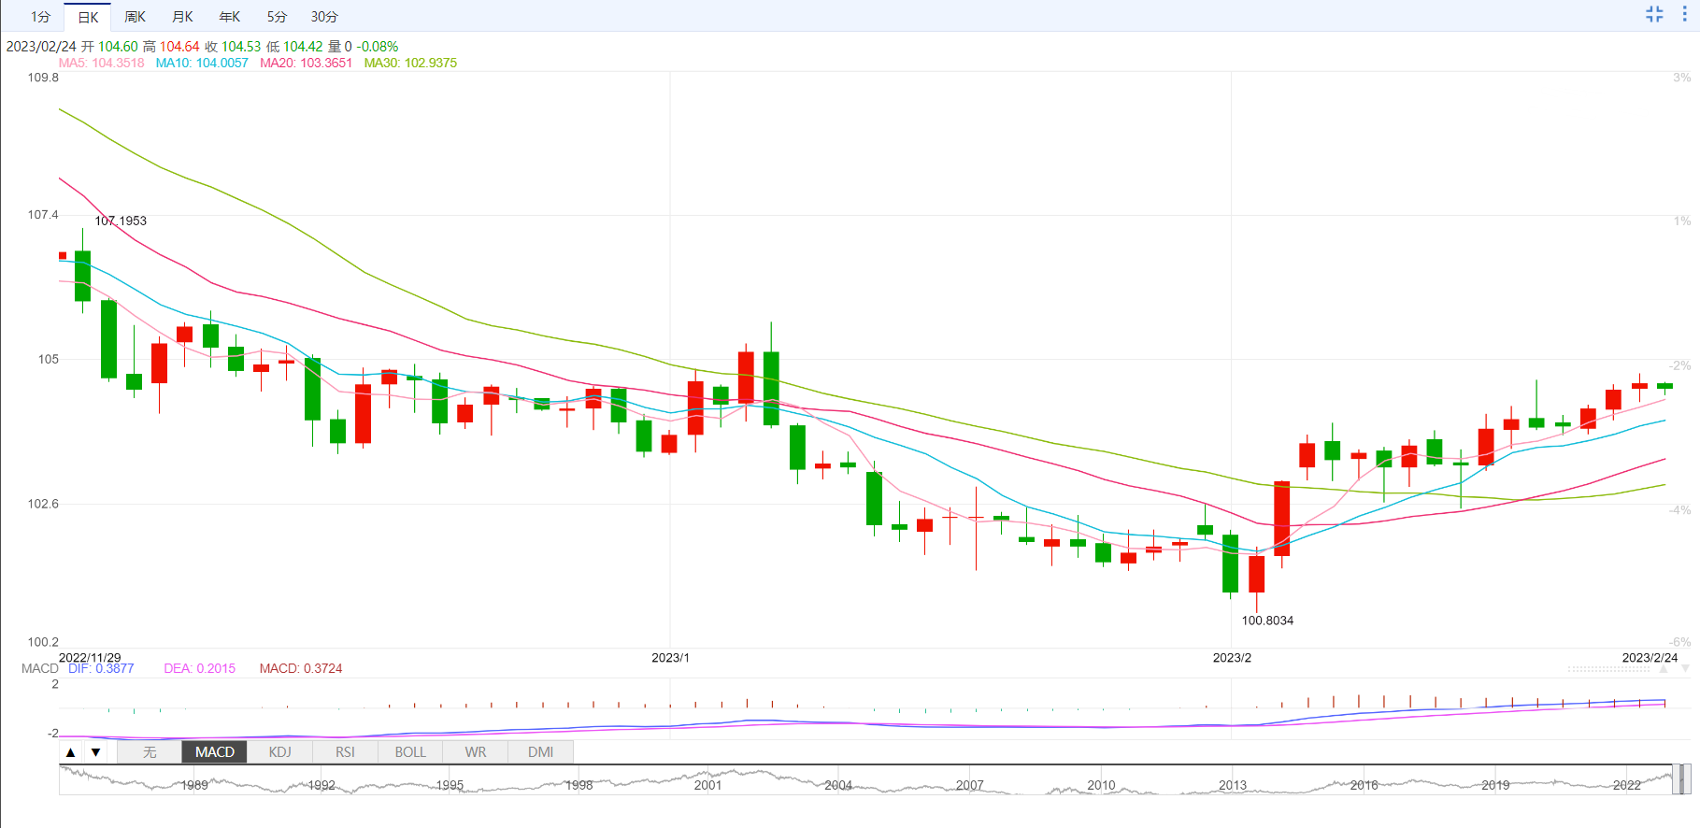Click the overview timeline near 2001
The height and width of the screenshot is (828, 1700).
coord(707,785)
